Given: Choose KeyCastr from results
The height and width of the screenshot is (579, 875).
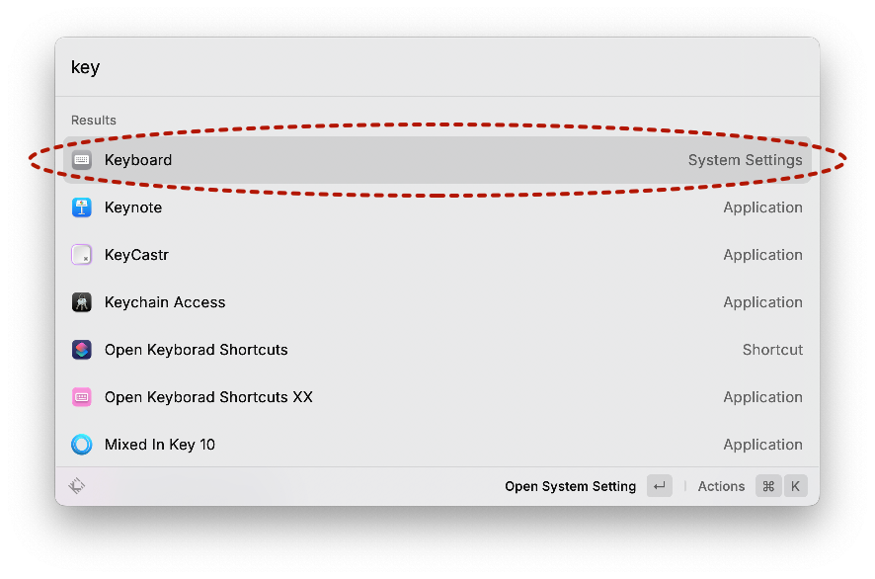Looking at the screenshot, I should coord(435,255).
